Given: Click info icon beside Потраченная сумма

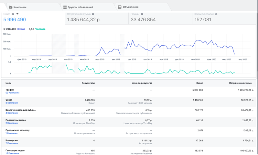Looking at the screenshot, I should coord(93,14).
